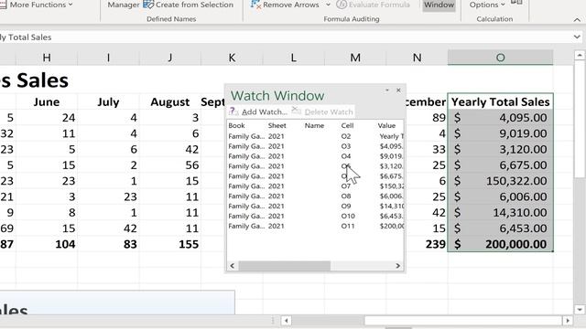Image resolution: width=586 pixels, height=329 pixels.
Task: Select the O8 watch row
Action: [x=315, y=196]
